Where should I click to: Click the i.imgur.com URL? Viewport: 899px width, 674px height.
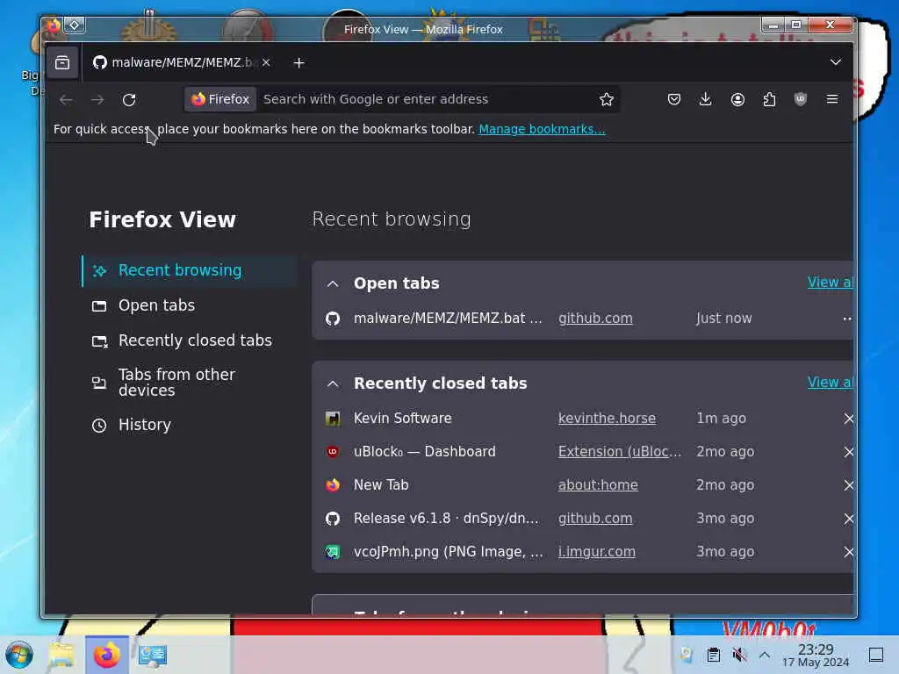(597, 551)
